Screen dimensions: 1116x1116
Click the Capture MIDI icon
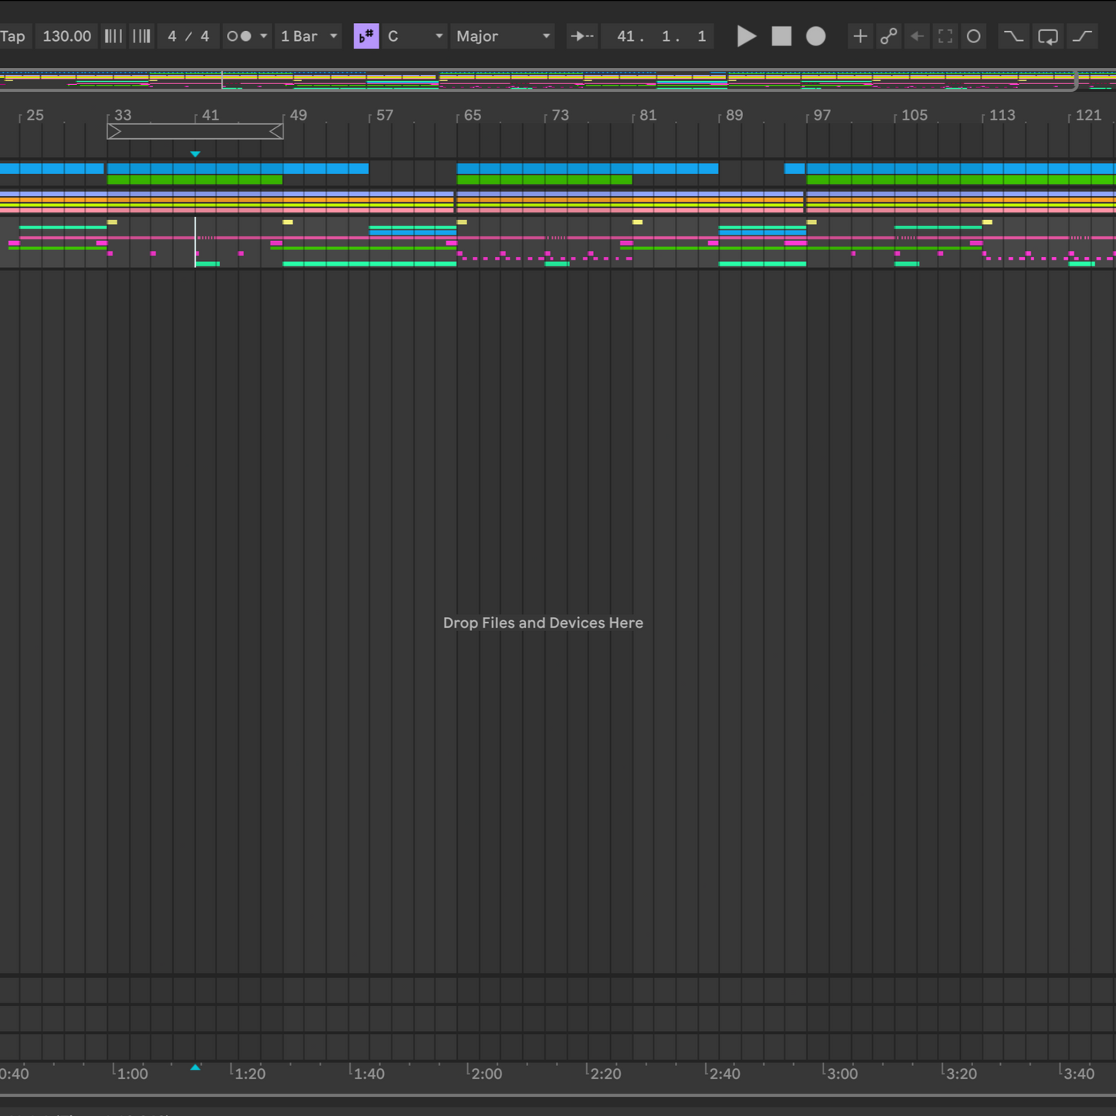(x=945, y=36)
